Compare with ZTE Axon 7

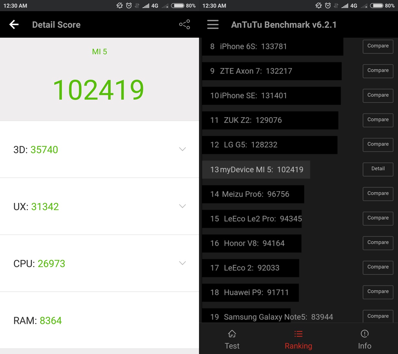point(378,71)
